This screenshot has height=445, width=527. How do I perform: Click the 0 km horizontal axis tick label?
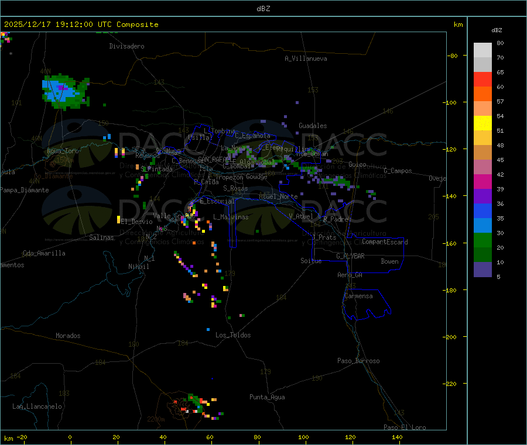[x=70, y=437]
